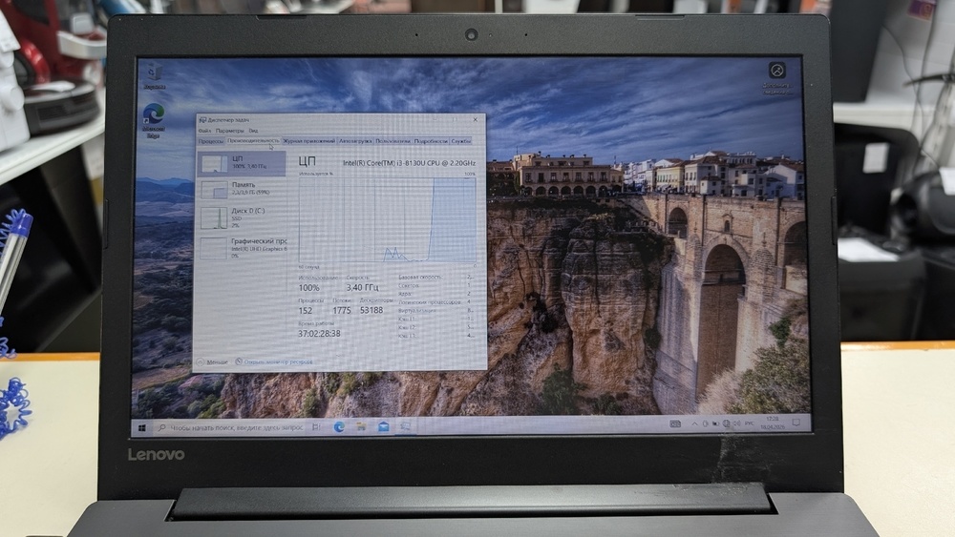This screenshot has height=537, width=955.
Task: Show hidden system tray icons
Action: click(x=694, y=423)
